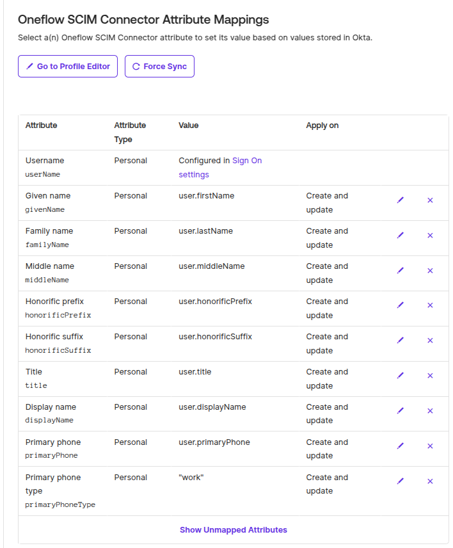Edit the Title attribute mapping
This screenshot has width=453, height=548.
click(401, 375)
